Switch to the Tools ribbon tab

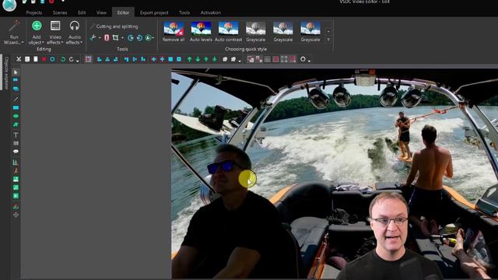click(184, 12)
